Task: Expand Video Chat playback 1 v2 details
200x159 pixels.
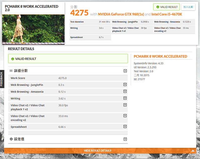Action: coord(125,105)
